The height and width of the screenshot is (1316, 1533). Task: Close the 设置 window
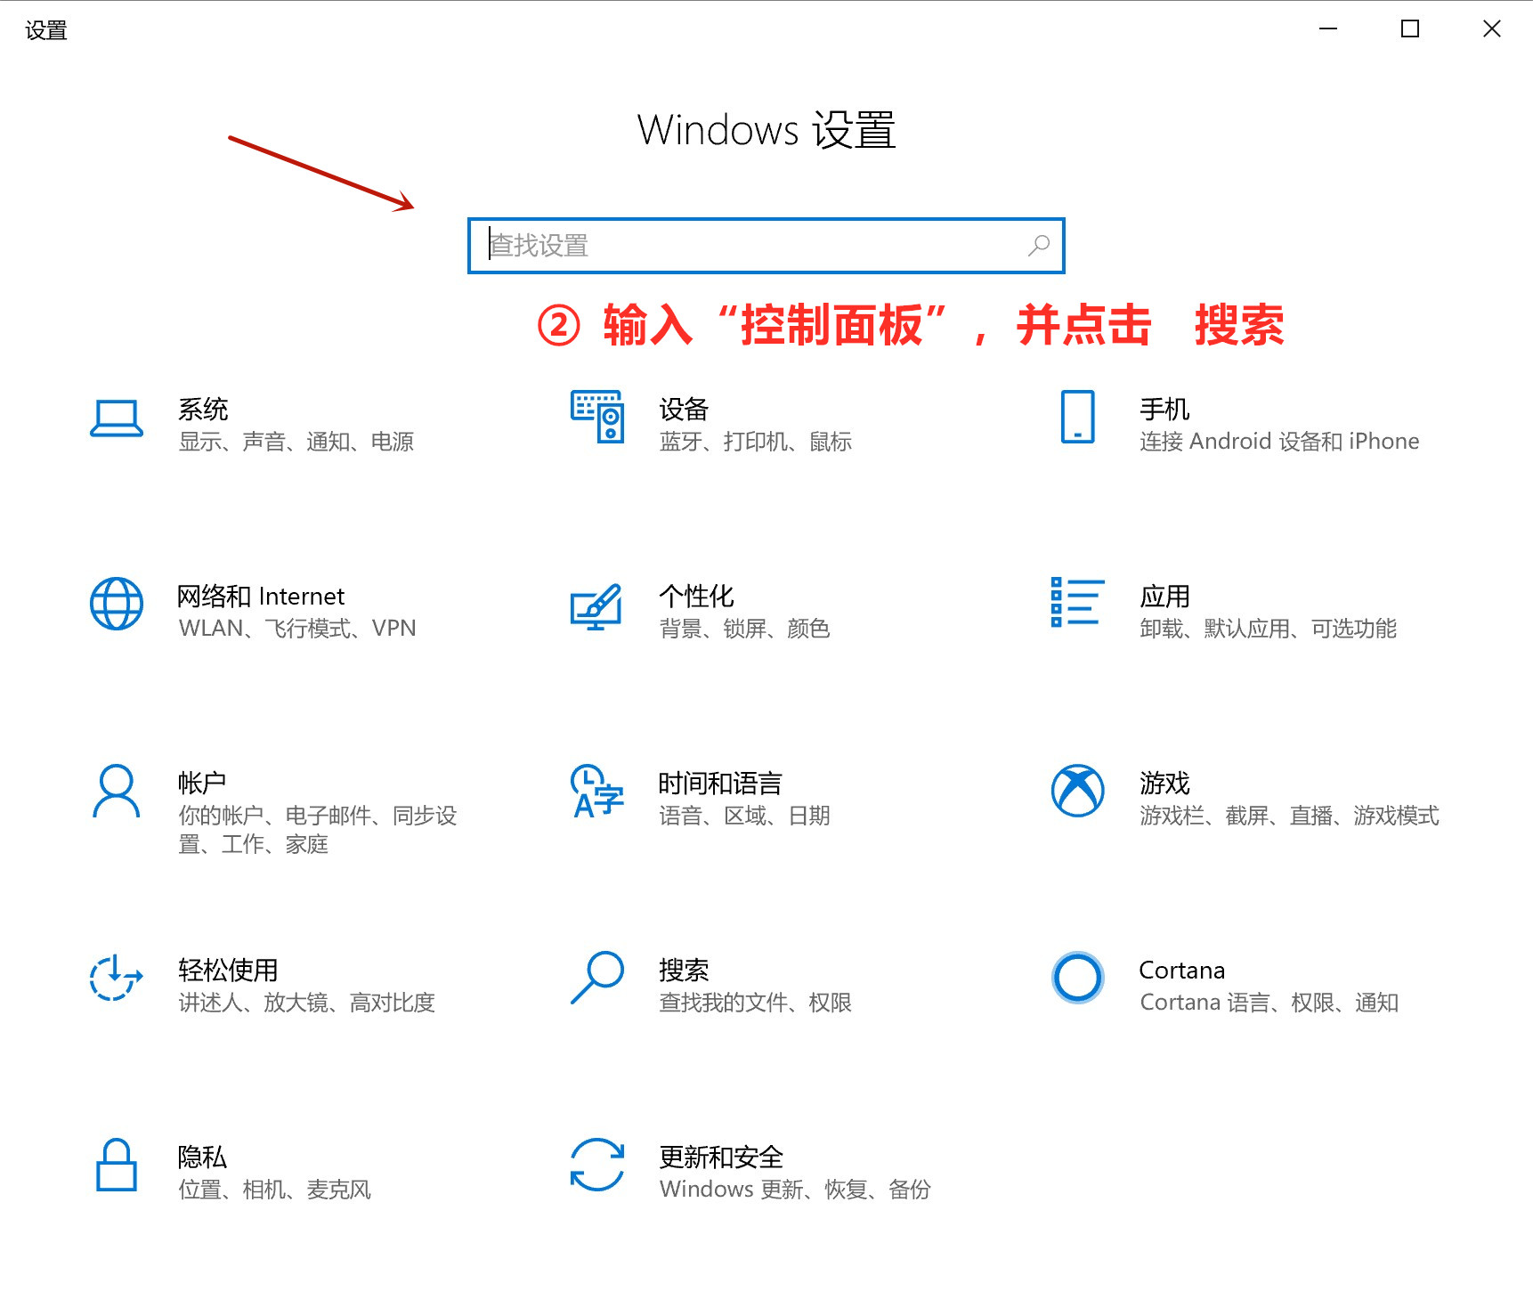coord(1492,29)
